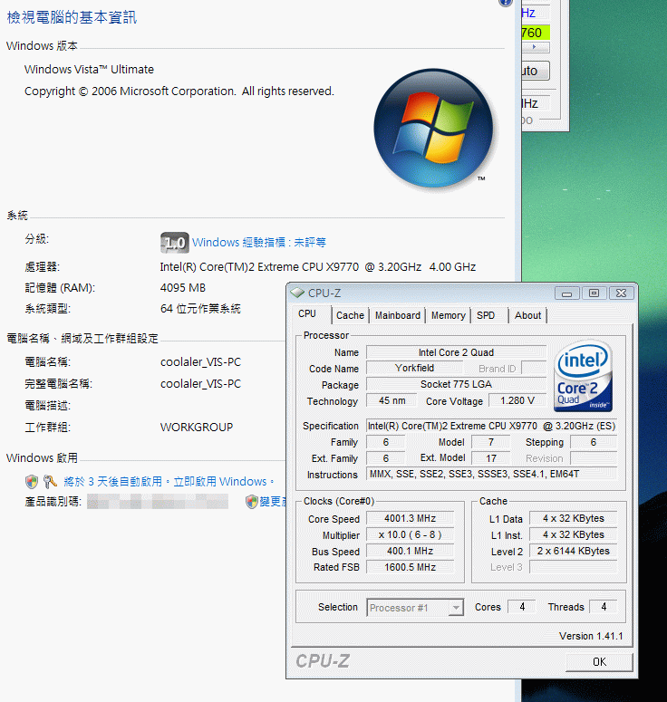Open the Mainboard tab in CPU-Z
Screen dimensions: 667x702
[x=397, y=315]
